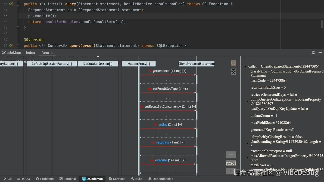Expand the execute (147 ms) call via its [+]
324x182 pixels.
(183, 160)
